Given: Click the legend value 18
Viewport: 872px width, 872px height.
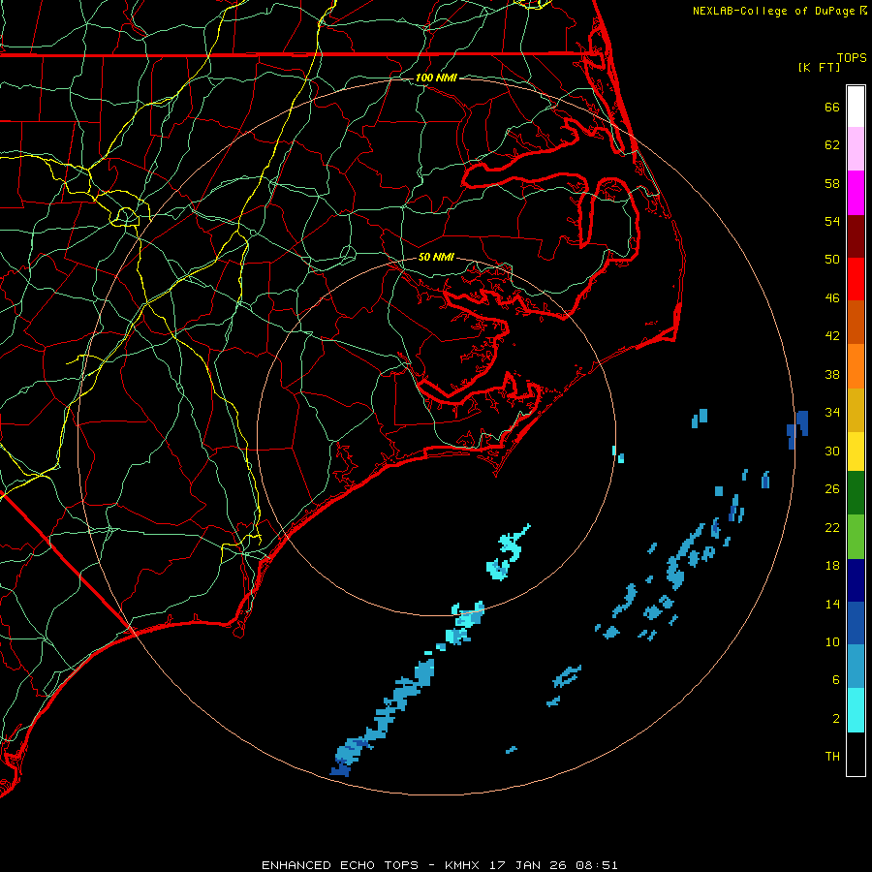Looking at the screenshot, I should [832, 566].
